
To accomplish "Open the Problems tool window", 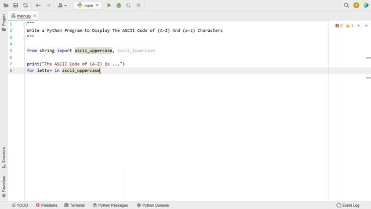I will coord(46,205).
